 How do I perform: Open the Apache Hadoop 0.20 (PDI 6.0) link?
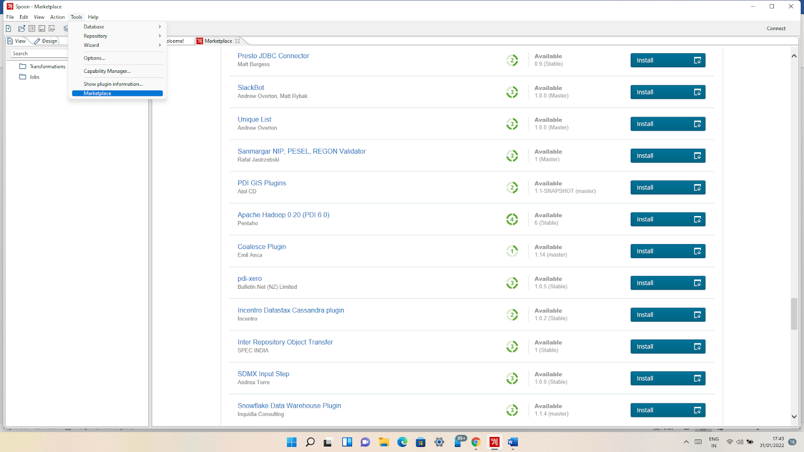tap(283, 215)
